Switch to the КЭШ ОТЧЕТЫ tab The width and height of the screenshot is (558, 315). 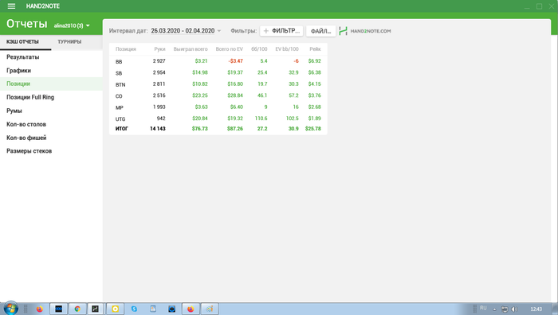point(22,41)
